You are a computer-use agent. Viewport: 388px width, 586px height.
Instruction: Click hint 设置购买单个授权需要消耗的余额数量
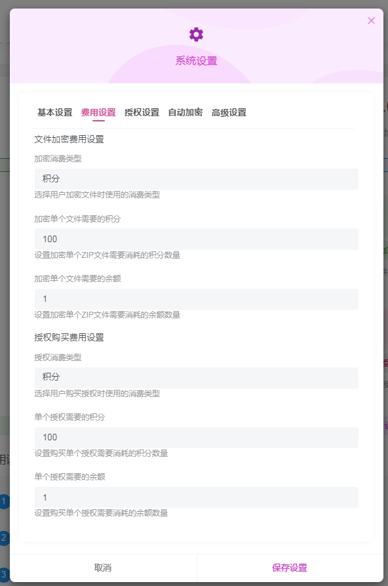click(x=101, y=513)
